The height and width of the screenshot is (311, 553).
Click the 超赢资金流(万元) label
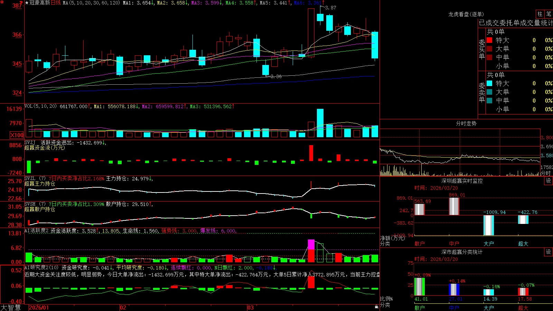pyautogui.click(x=45, y=148)
